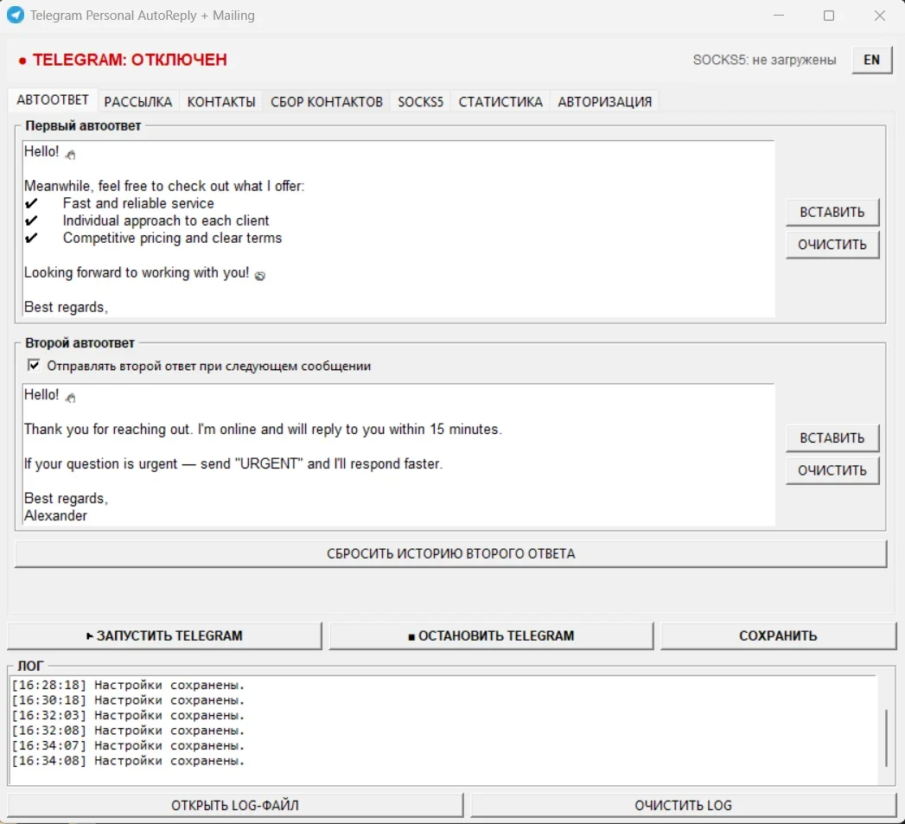The width and height of the screenshot is (905, 824).
Task: Click the red disconnected status dot
Action: 22,61
